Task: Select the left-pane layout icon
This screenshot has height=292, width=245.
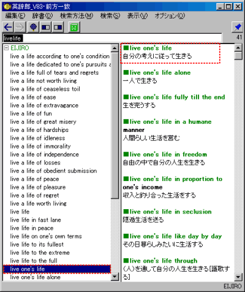Action: click(46, 27)
